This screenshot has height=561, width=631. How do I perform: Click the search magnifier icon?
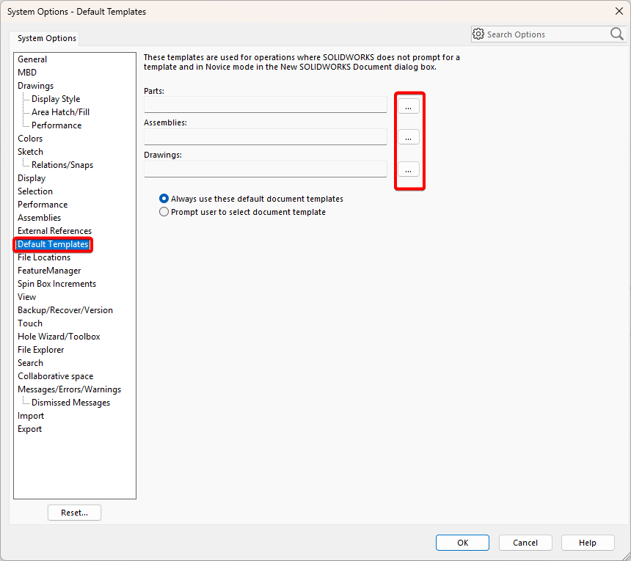tap(616, 34)
